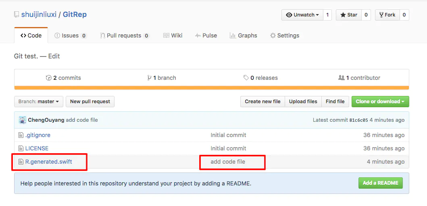Fork the GitRep repository
The image size is (427, 206).
click(387, 15)
